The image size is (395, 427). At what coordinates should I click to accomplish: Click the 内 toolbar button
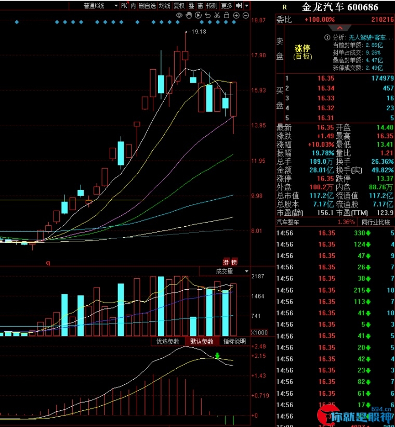[x=133, y=6]
